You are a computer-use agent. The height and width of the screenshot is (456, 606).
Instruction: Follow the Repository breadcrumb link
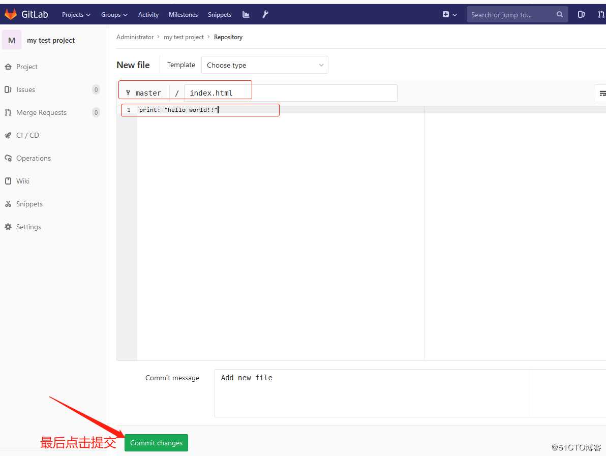[228, 37]
